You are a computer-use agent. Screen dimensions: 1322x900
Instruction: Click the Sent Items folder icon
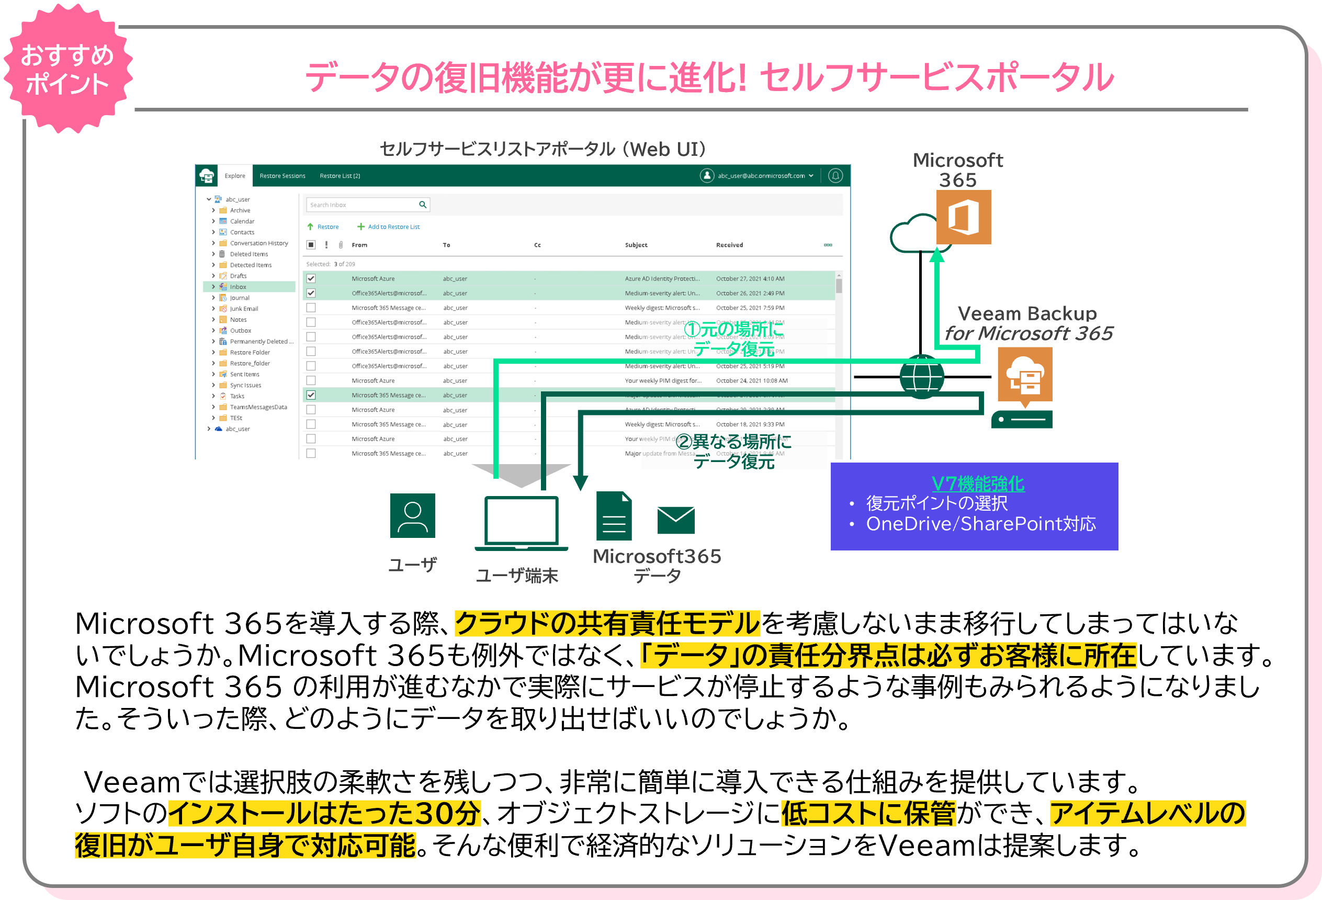click(x=223, y=374)
